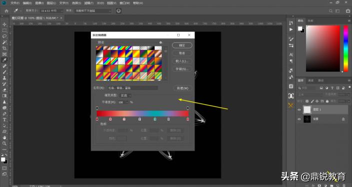Select the Move tool
Viewport: 352px width, 187px height.
coord(4,24)
